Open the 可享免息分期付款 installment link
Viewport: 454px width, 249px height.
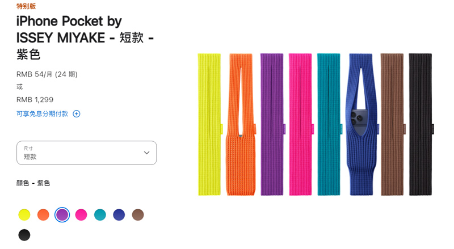tap(42, 114)
